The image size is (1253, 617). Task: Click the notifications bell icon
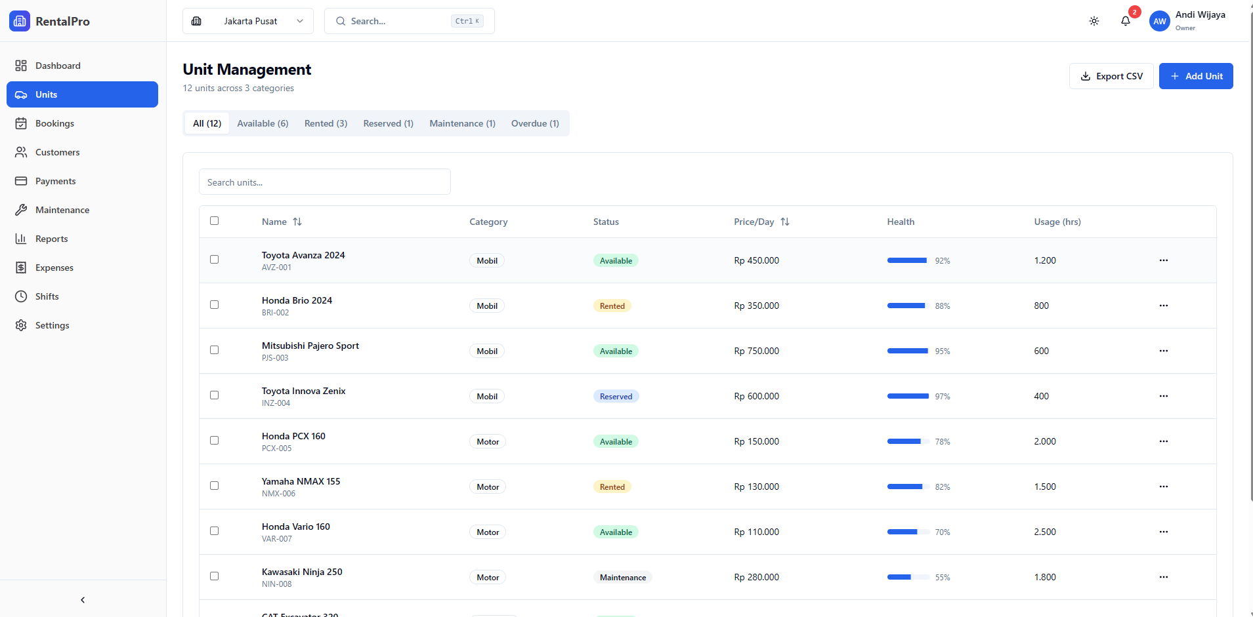pyautogui.click(x=1125, y=21)
